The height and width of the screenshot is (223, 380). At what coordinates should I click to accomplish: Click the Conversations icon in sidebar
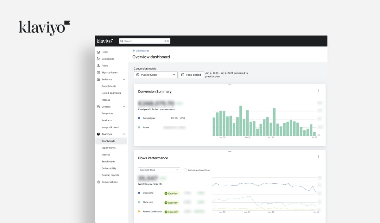tap(98, 182)
